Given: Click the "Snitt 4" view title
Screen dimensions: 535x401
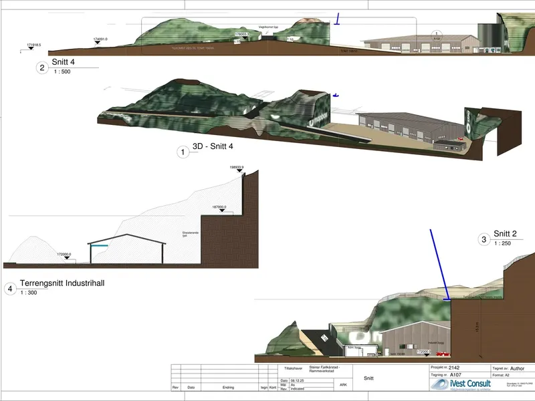Looking at the screenshot, I should [63, 61].
